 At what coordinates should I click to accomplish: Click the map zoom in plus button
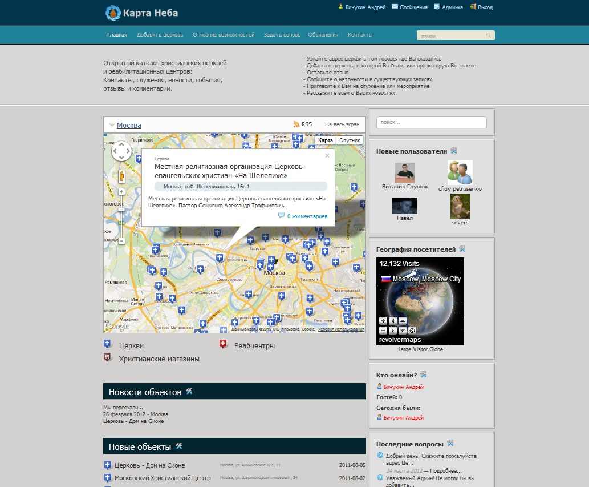tap(121, 192)
